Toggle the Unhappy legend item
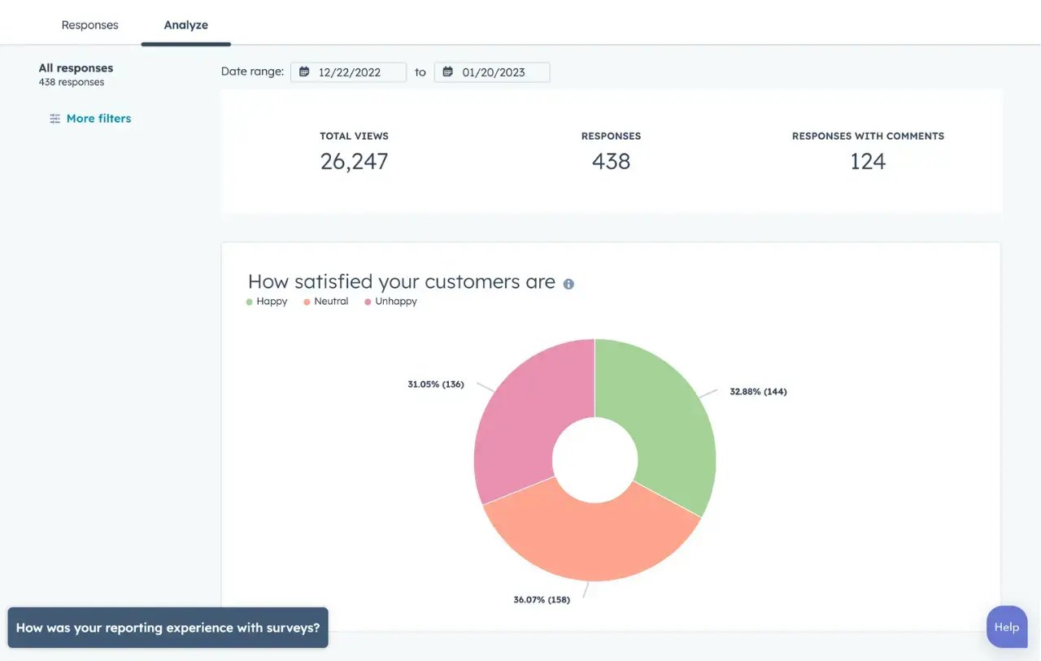This screenshot has width=1041, height=661. point(391,301)
